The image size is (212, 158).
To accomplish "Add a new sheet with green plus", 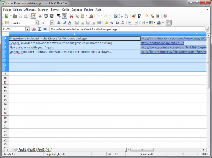I will point(48,150).
